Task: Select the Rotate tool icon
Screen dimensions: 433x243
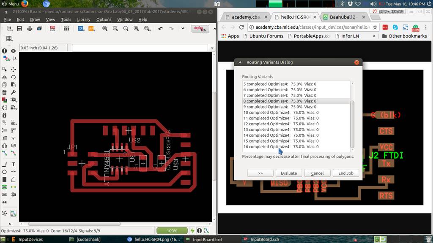Action: 13,77
